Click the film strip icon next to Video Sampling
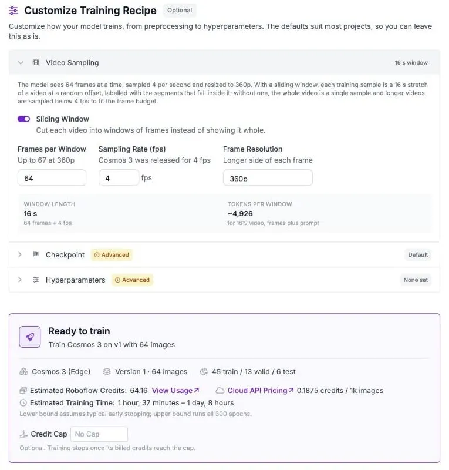The height and width of the screenshot is (470, 449). click(36, 62)
